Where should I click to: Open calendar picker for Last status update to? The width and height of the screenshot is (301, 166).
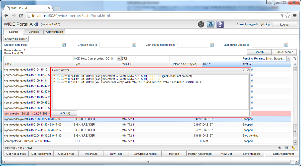[286, 45]
